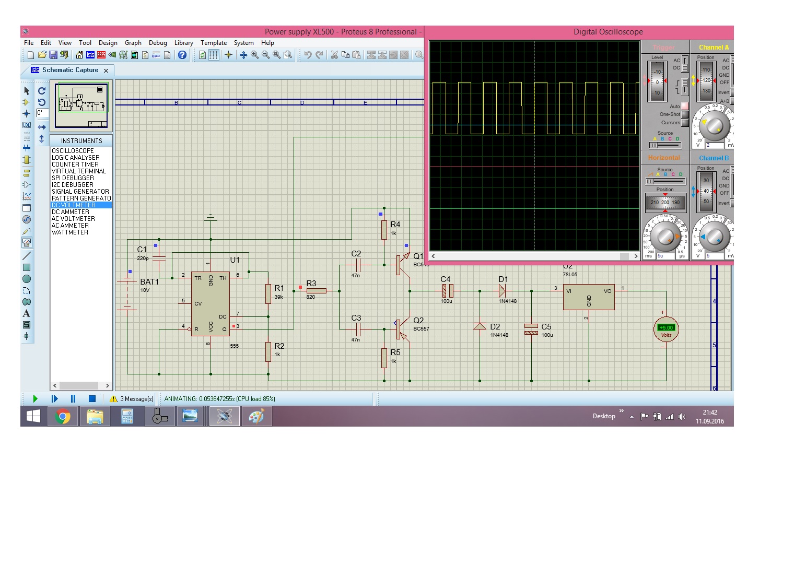Click the Step simulation button

click(x=54, y=398)
